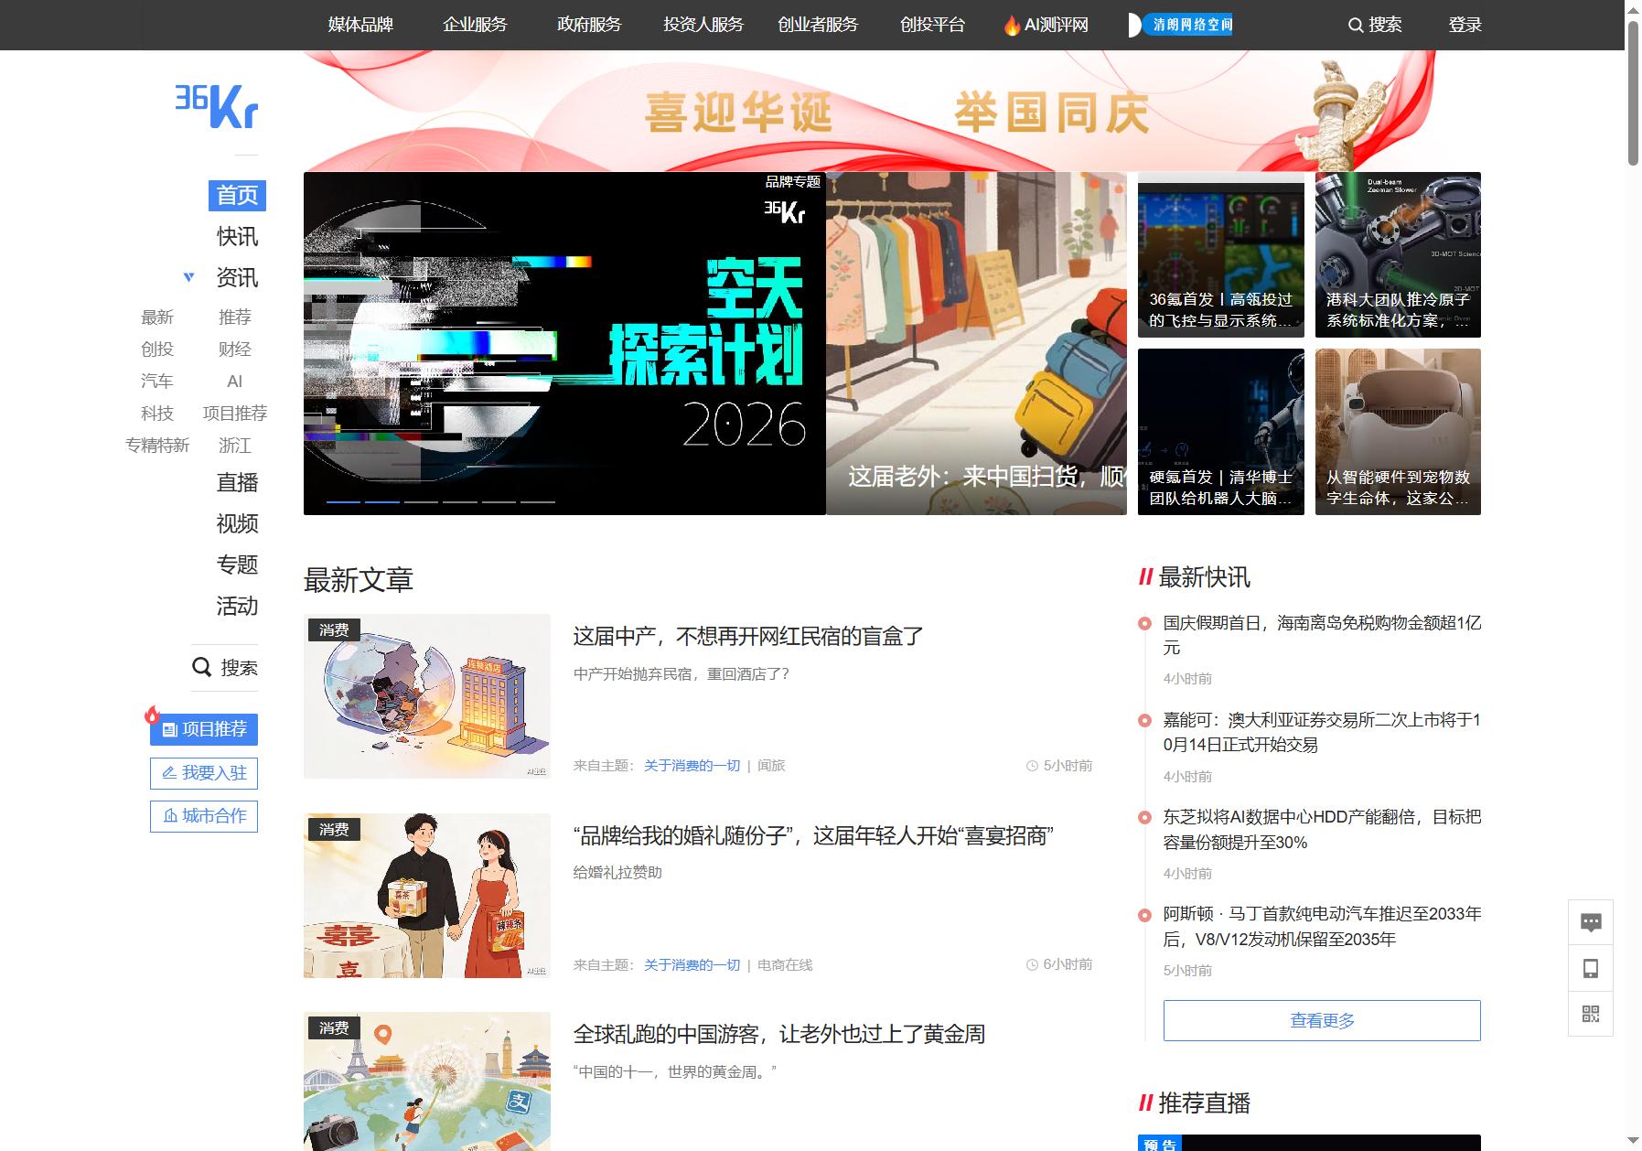
Task: Click the first 关于消费的一切 topic link
Action: tap(692, 766)
